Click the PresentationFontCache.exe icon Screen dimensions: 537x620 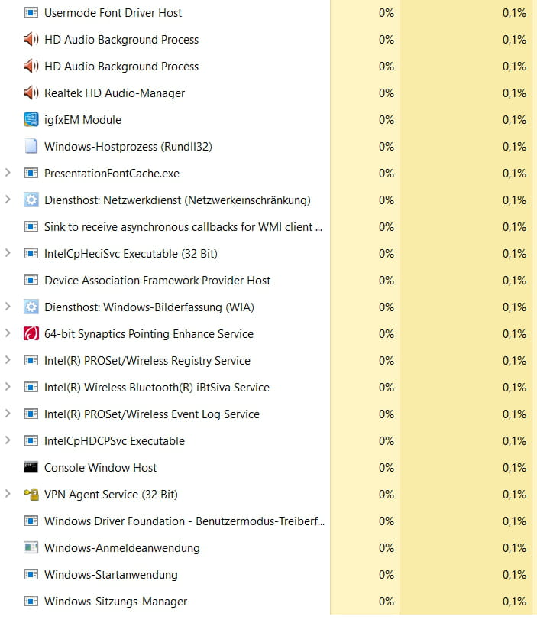pyautogui.click(x=31, y=174)
